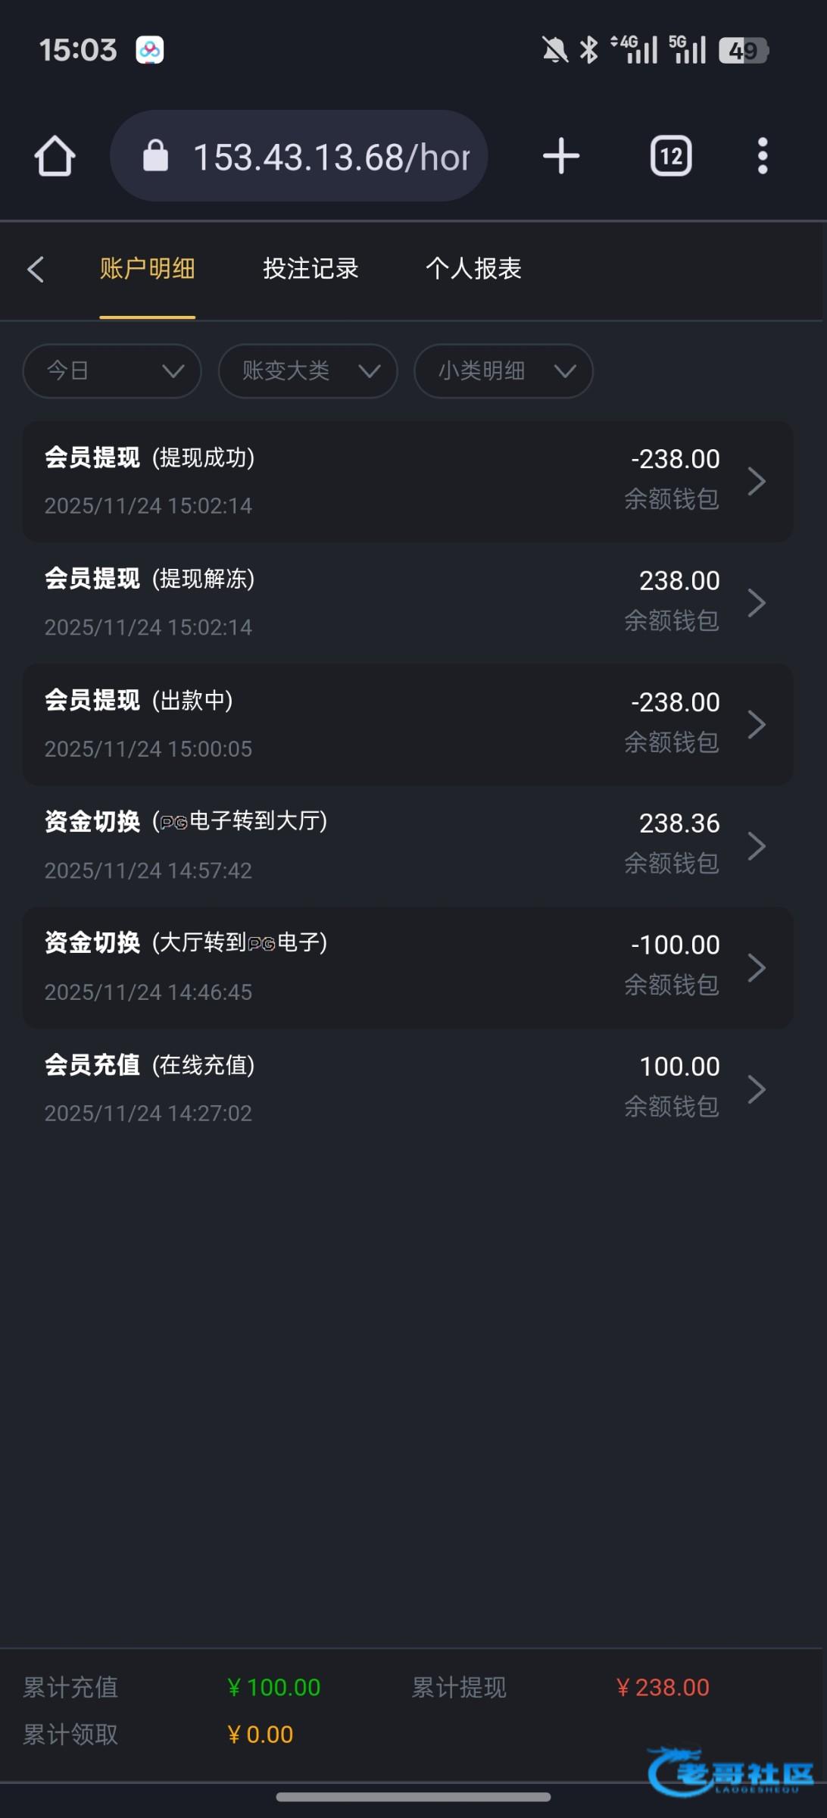Open the 出款中 withdrawal transaction
The height and width of the screenshot is (1818, 827).
tap(407, 724)
